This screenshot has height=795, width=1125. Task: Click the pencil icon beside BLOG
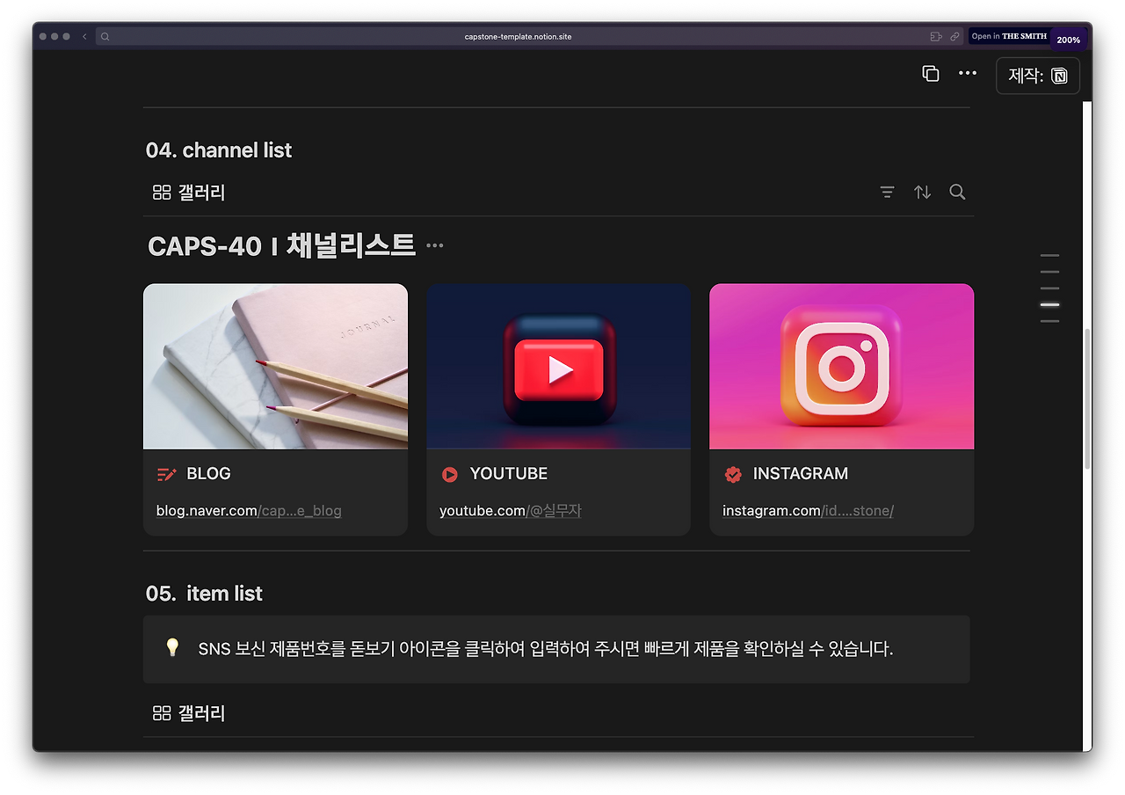tap(166, 475)
